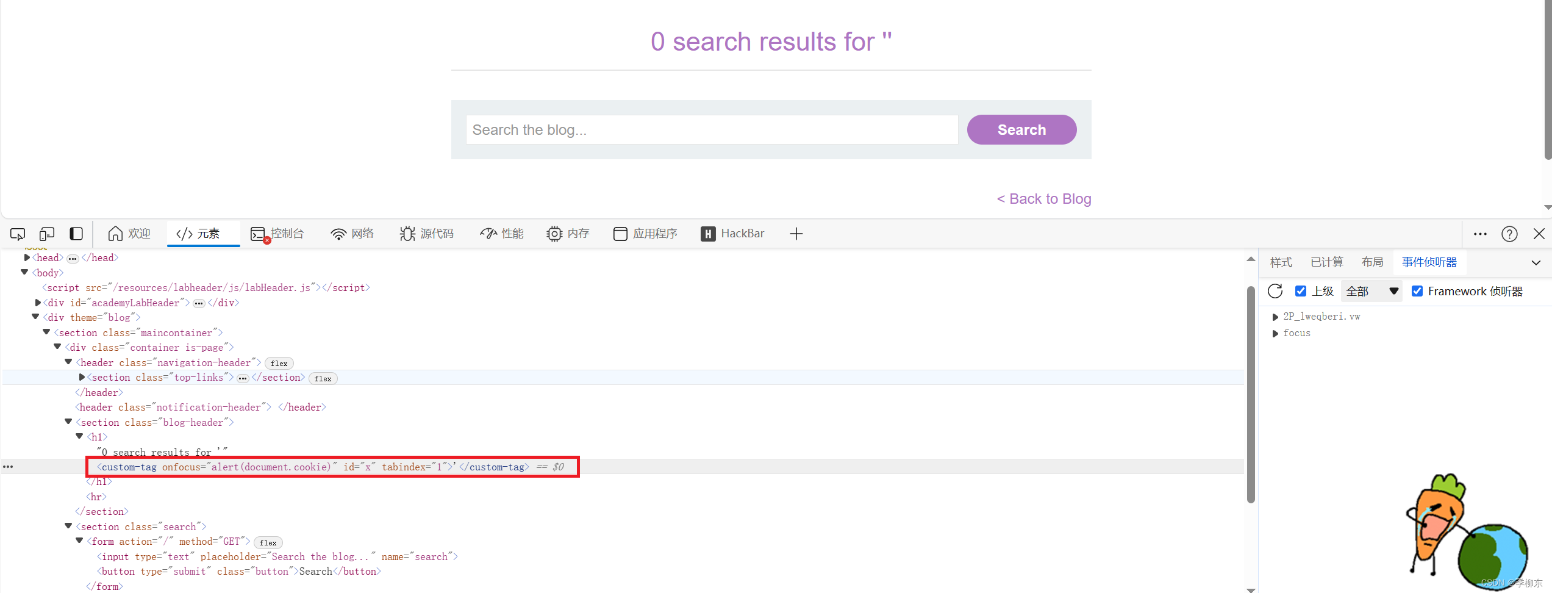Screen dimensions: 1552x593
Task: Toggle the dock sidebar panel icon
Action: click(76, 234)
